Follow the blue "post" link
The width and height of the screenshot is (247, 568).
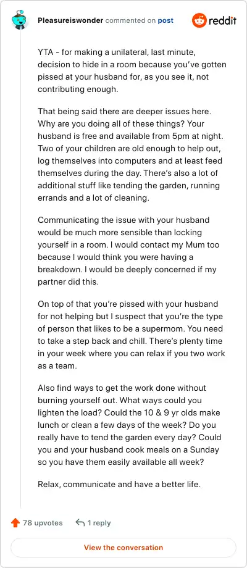coord(165,20)
